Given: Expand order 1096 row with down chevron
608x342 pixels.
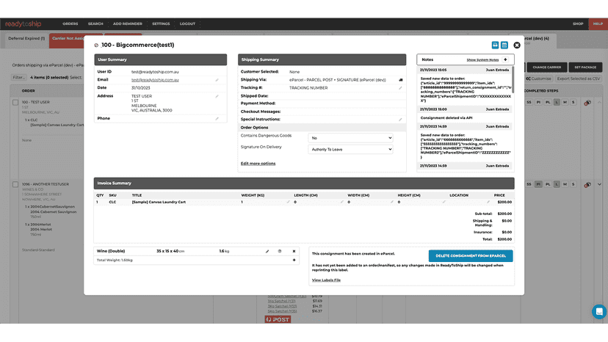Looking at the screenshot, I should coord(599,184).
